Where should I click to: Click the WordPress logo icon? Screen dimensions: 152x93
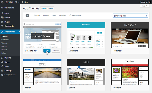click(2, 2)
